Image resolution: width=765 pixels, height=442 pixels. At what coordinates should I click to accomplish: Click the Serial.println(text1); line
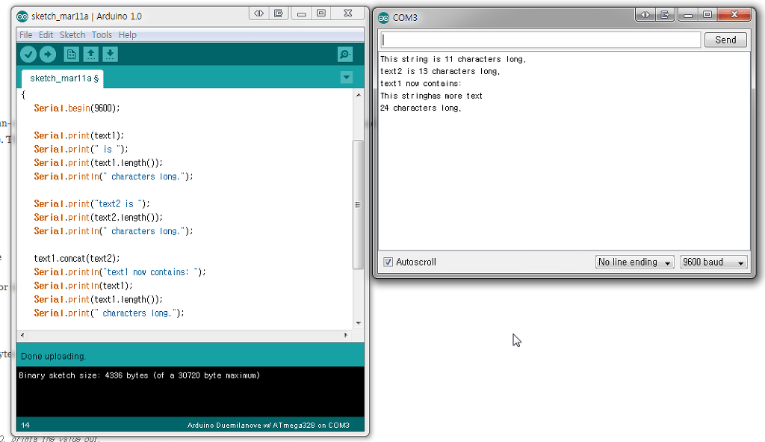click(83, 286)
